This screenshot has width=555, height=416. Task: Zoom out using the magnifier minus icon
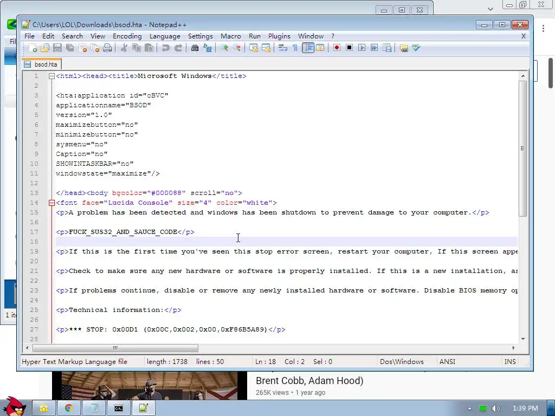click(237, 48)
